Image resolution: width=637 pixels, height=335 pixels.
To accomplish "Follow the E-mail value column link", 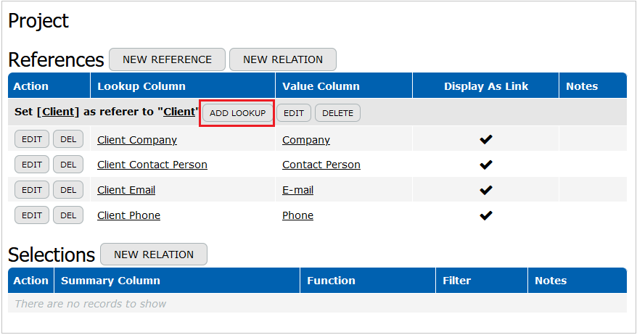I will click(297, 190).
